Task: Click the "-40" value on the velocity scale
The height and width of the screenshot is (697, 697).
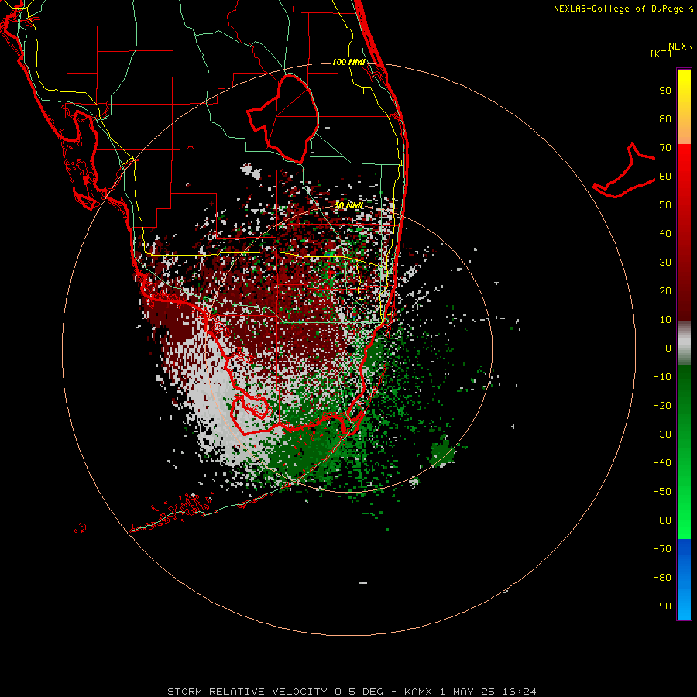Action: [662, 463]
